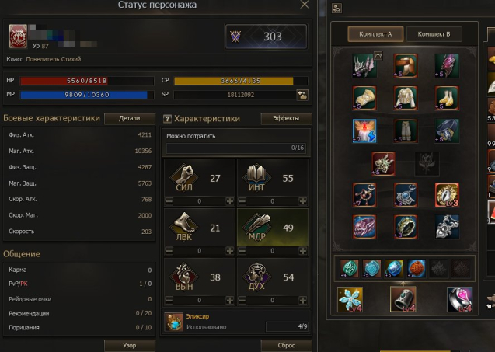Screen dimensions: 495x352
Task: Increase ВЫН stat with plus button
Action: pos(229,300)
